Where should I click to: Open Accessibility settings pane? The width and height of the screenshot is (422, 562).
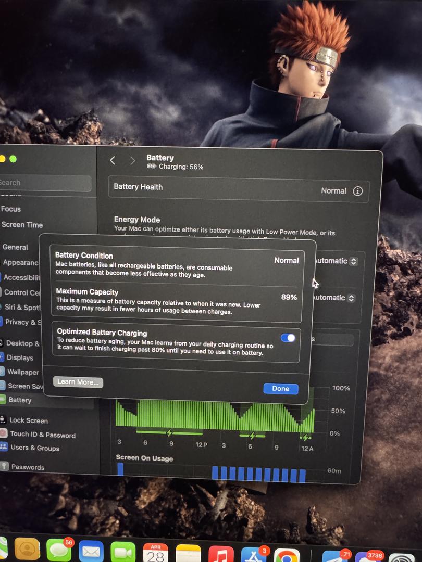coord(21,277)
